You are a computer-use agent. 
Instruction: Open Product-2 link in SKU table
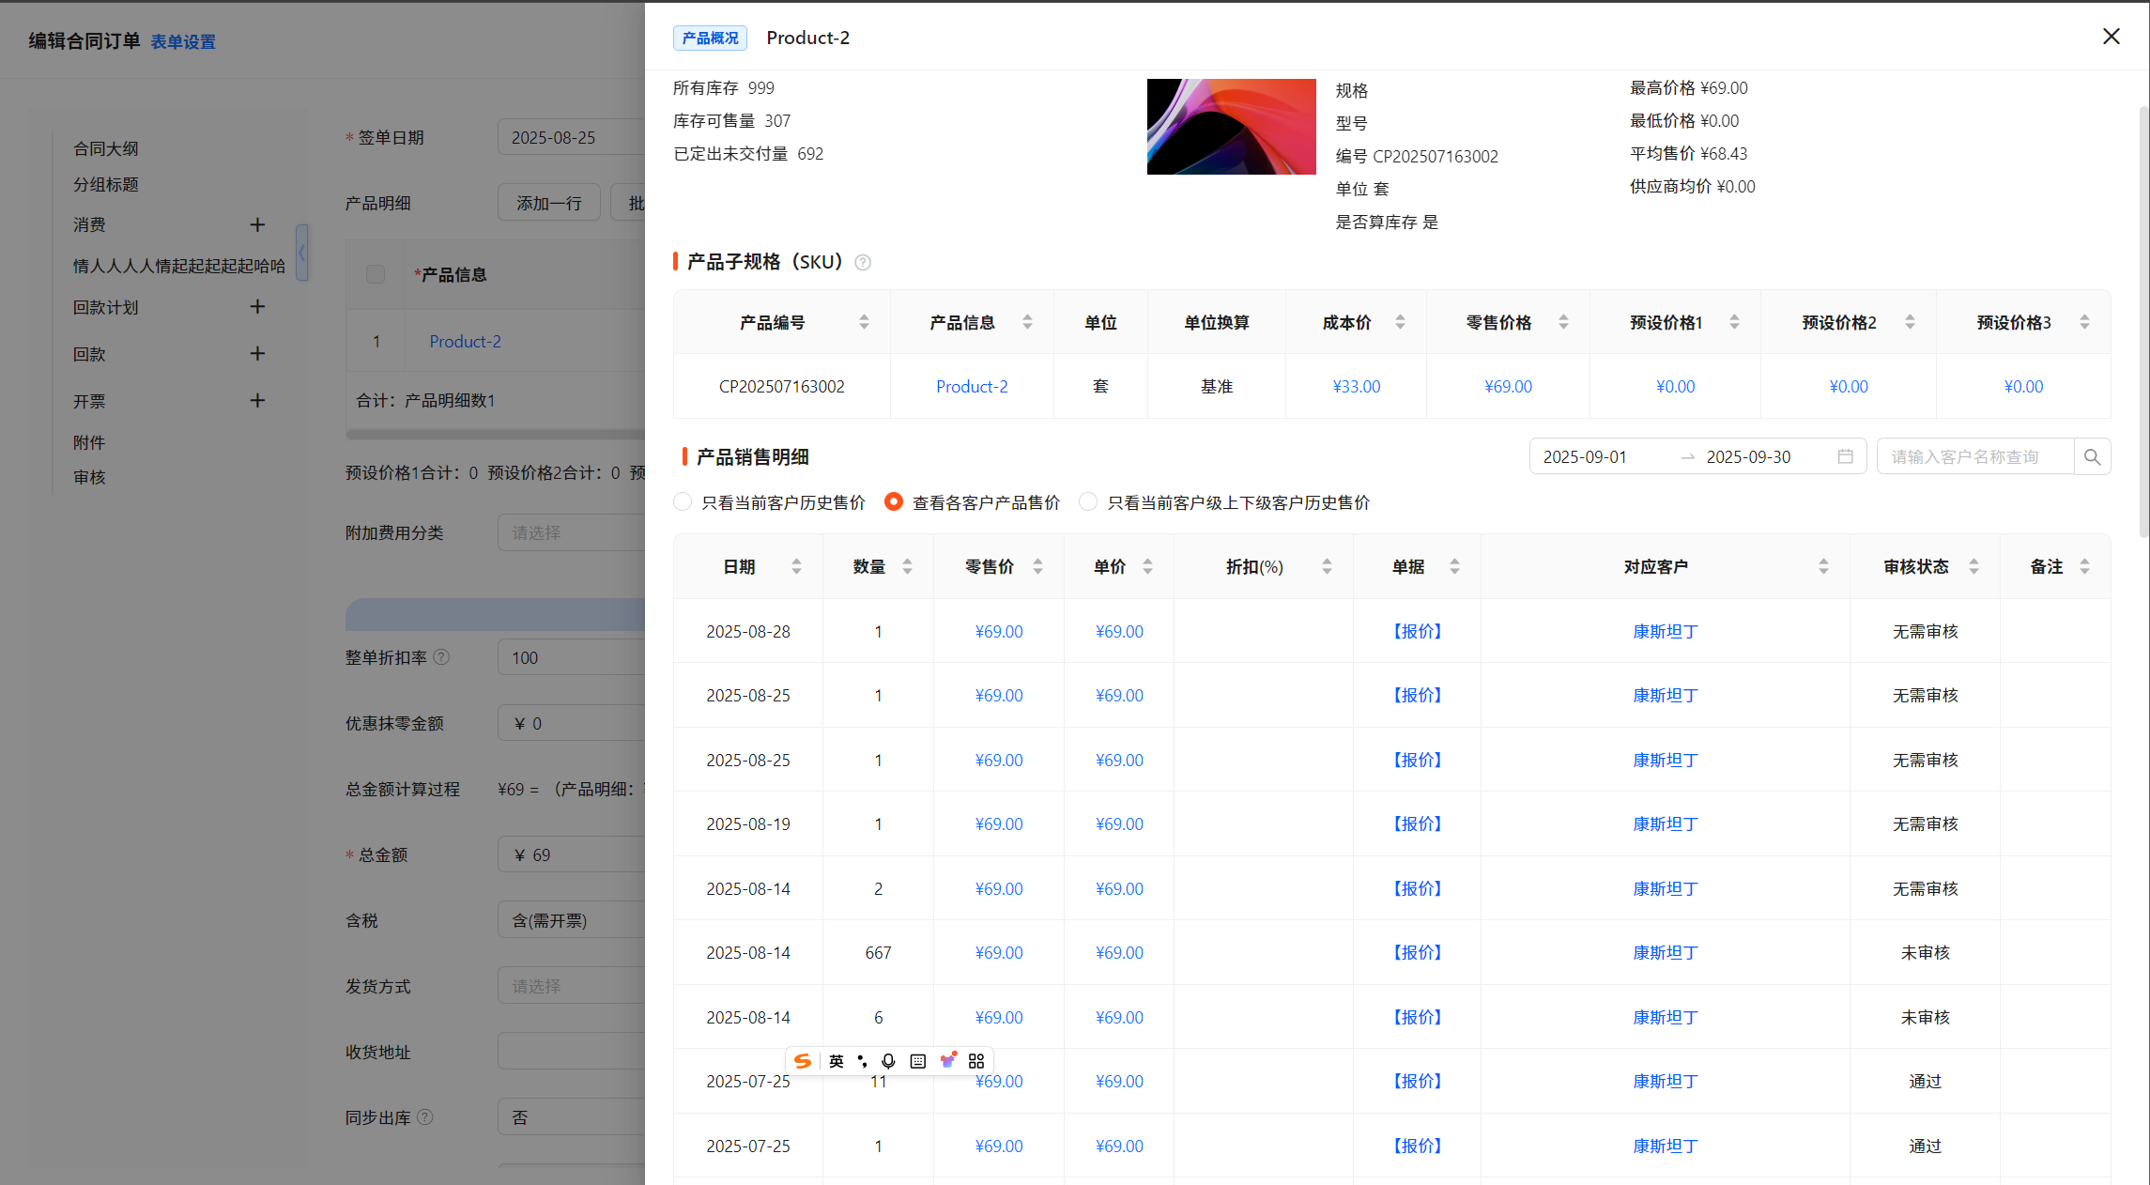(x=972, y=387)
